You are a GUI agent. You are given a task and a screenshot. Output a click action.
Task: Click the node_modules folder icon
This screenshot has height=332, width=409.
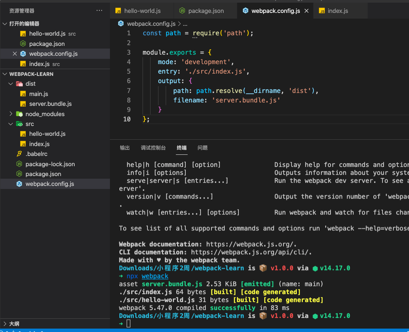19,114
